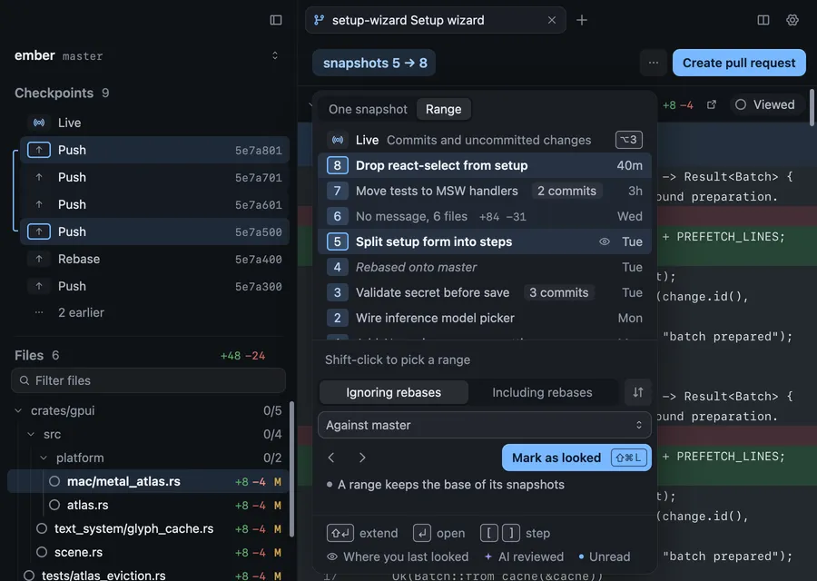Click push icon for checkpoint 5e7a801
The width and height of the screenshot is (817, 581).
[39, 150]
